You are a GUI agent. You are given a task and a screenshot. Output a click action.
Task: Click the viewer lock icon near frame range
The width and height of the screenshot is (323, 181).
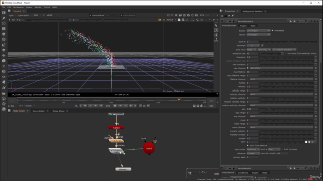(x=201, y=106)
